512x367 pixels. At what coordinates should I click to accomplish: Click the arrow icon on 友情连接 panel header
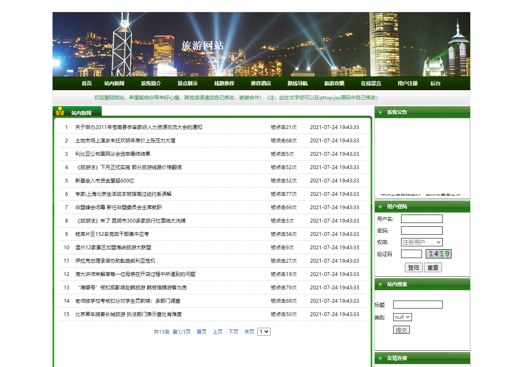tap(380, 358)
